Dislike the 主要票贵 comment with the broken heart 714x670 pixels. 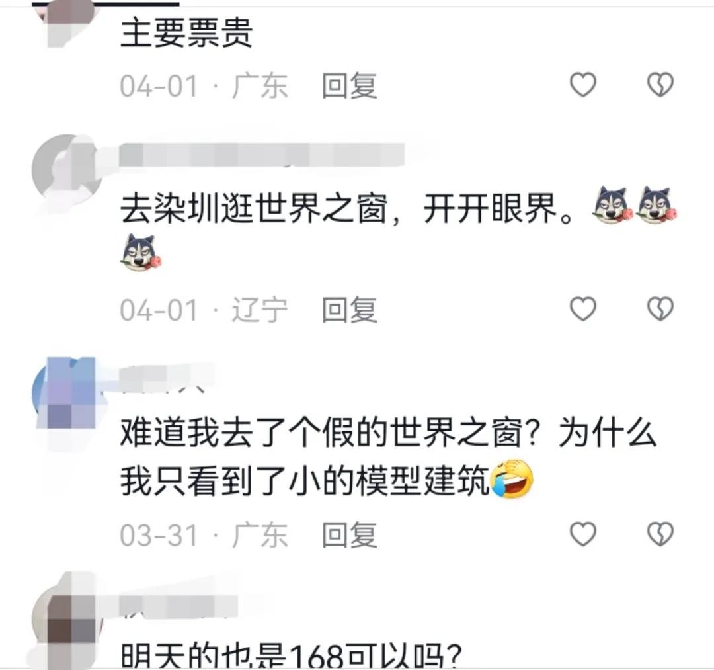click(x=660, y=85)
